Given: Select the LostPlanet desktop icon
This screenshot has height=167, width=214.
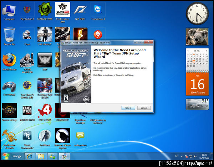Looking at the screenshot, I should [45, 137].
